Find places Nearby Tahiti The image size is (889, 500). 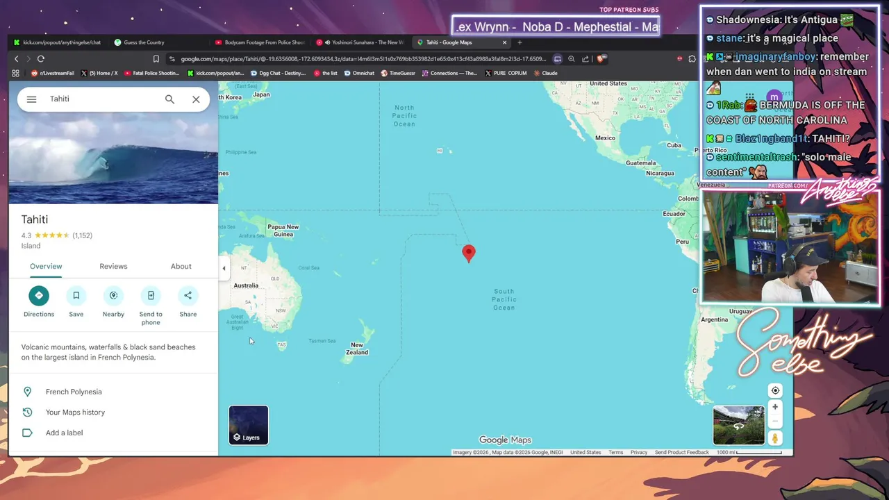[x=113, y=302]
